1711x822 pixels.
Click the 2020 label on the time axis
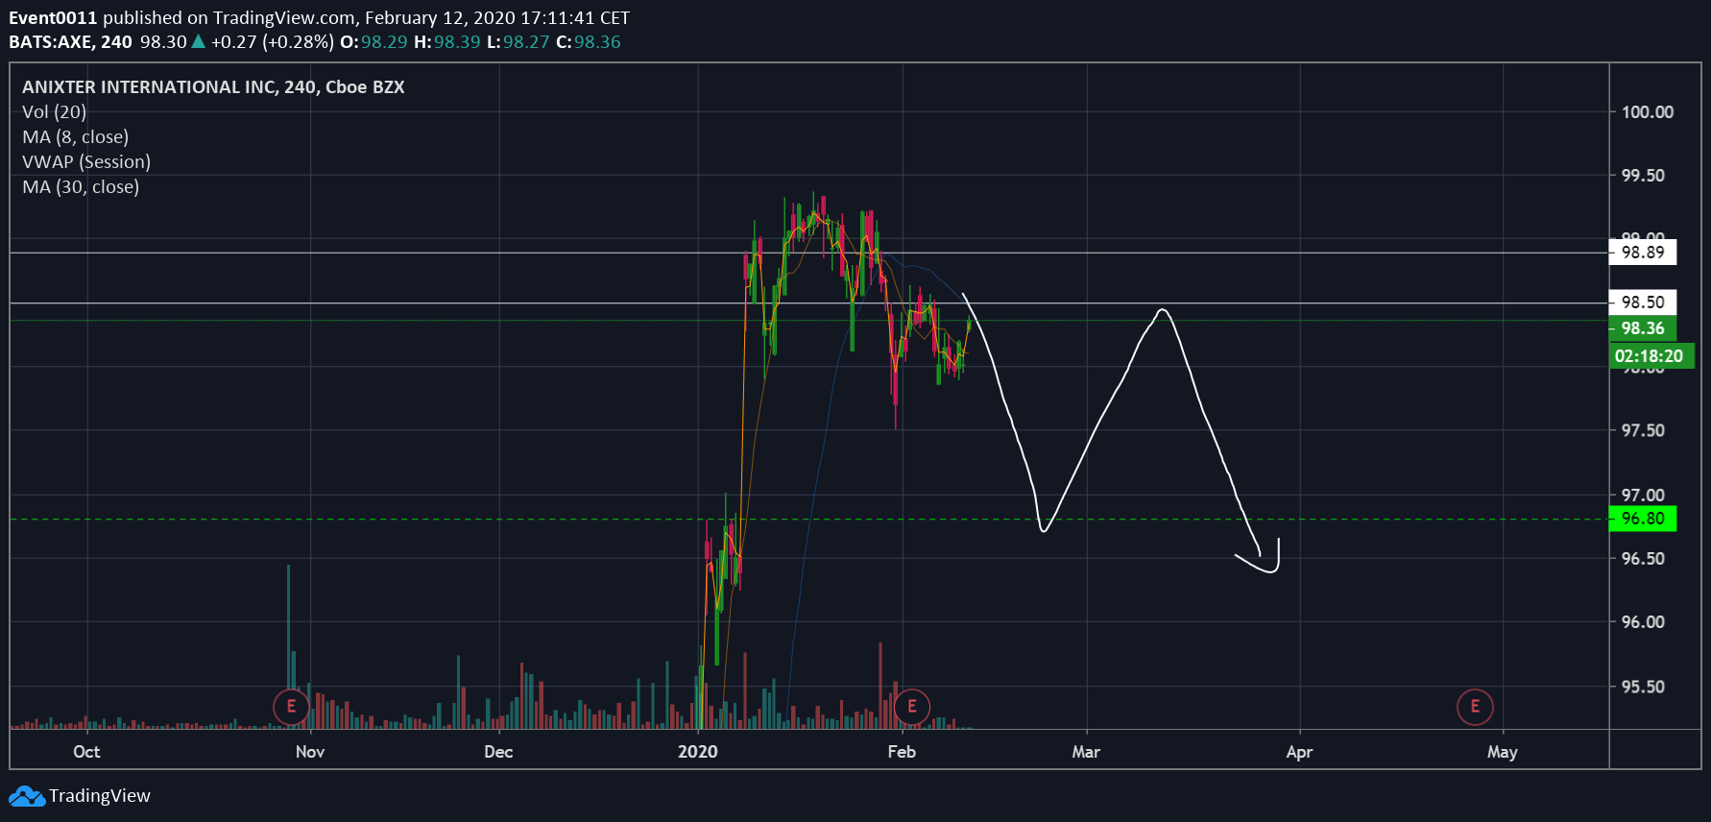[698, 752]
